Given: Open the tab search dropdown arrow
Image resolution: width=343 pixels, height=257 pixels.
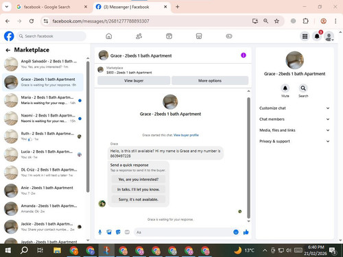Looking at the screenshot, I should [x=7, y=7].
